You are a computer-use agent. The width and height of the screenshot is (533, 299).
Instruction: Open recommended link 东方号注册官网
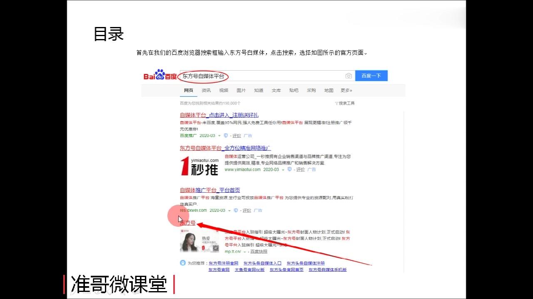[223, 263]
